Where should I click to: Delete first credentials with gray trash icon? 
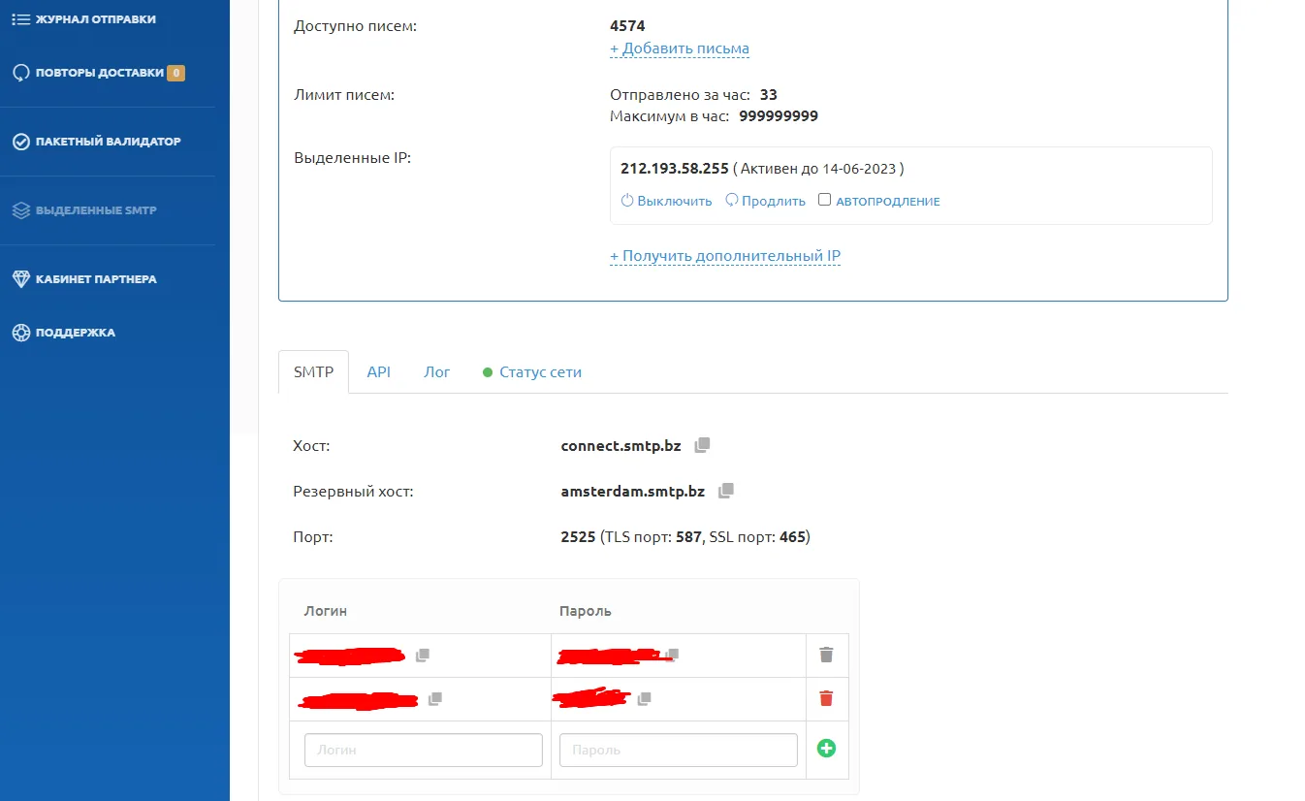tap(826, 655)
